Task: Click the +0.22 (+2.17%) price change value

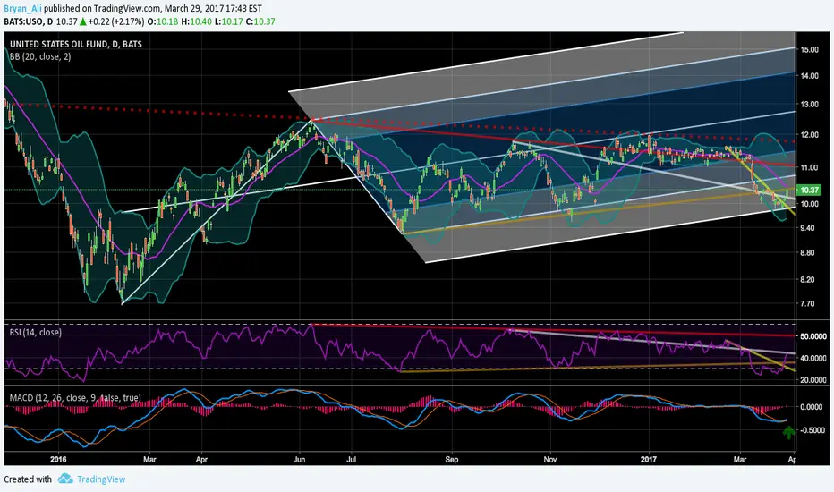Action: pos(116,21)
